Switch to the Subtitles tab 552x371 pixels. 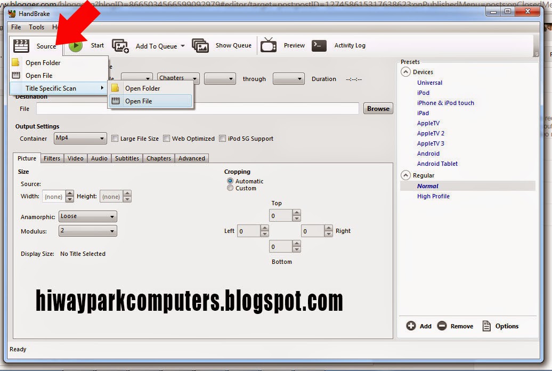coord(127,158)
